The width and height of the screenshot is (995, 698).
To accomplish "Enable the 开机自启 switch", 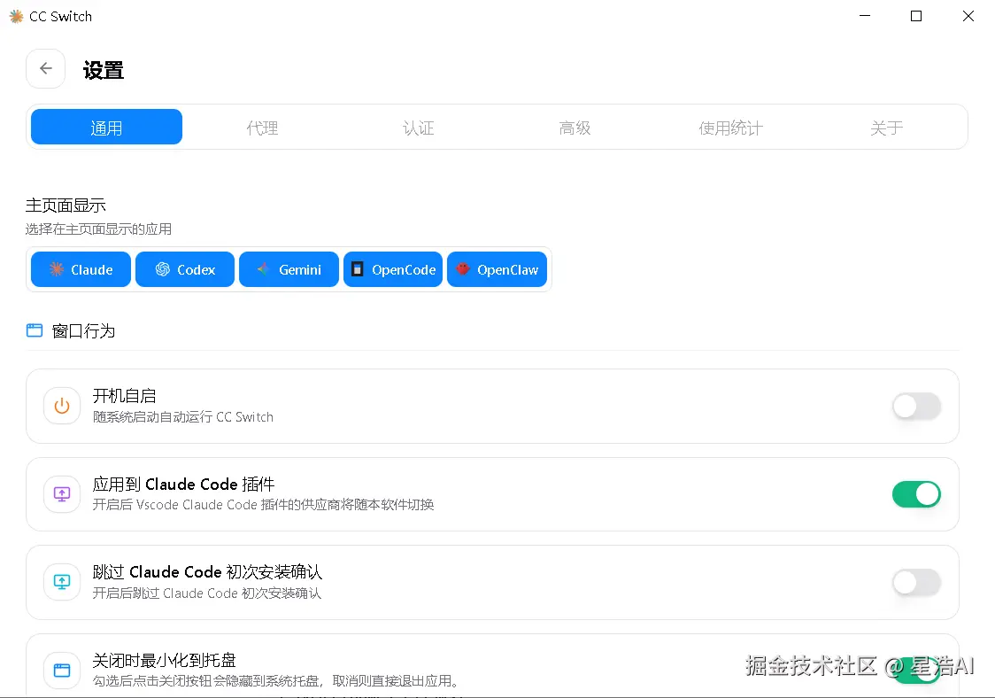I will coord(916,407).
